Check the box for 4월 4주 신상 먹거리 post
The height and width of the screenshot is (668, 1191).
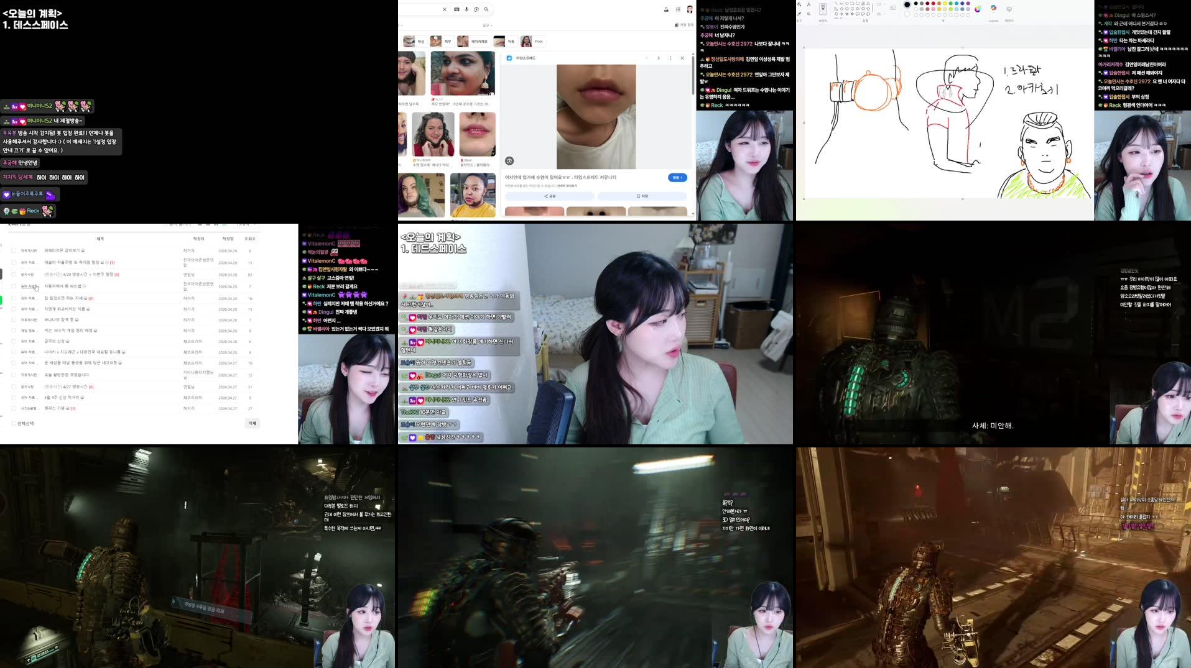tap(14, 398)
